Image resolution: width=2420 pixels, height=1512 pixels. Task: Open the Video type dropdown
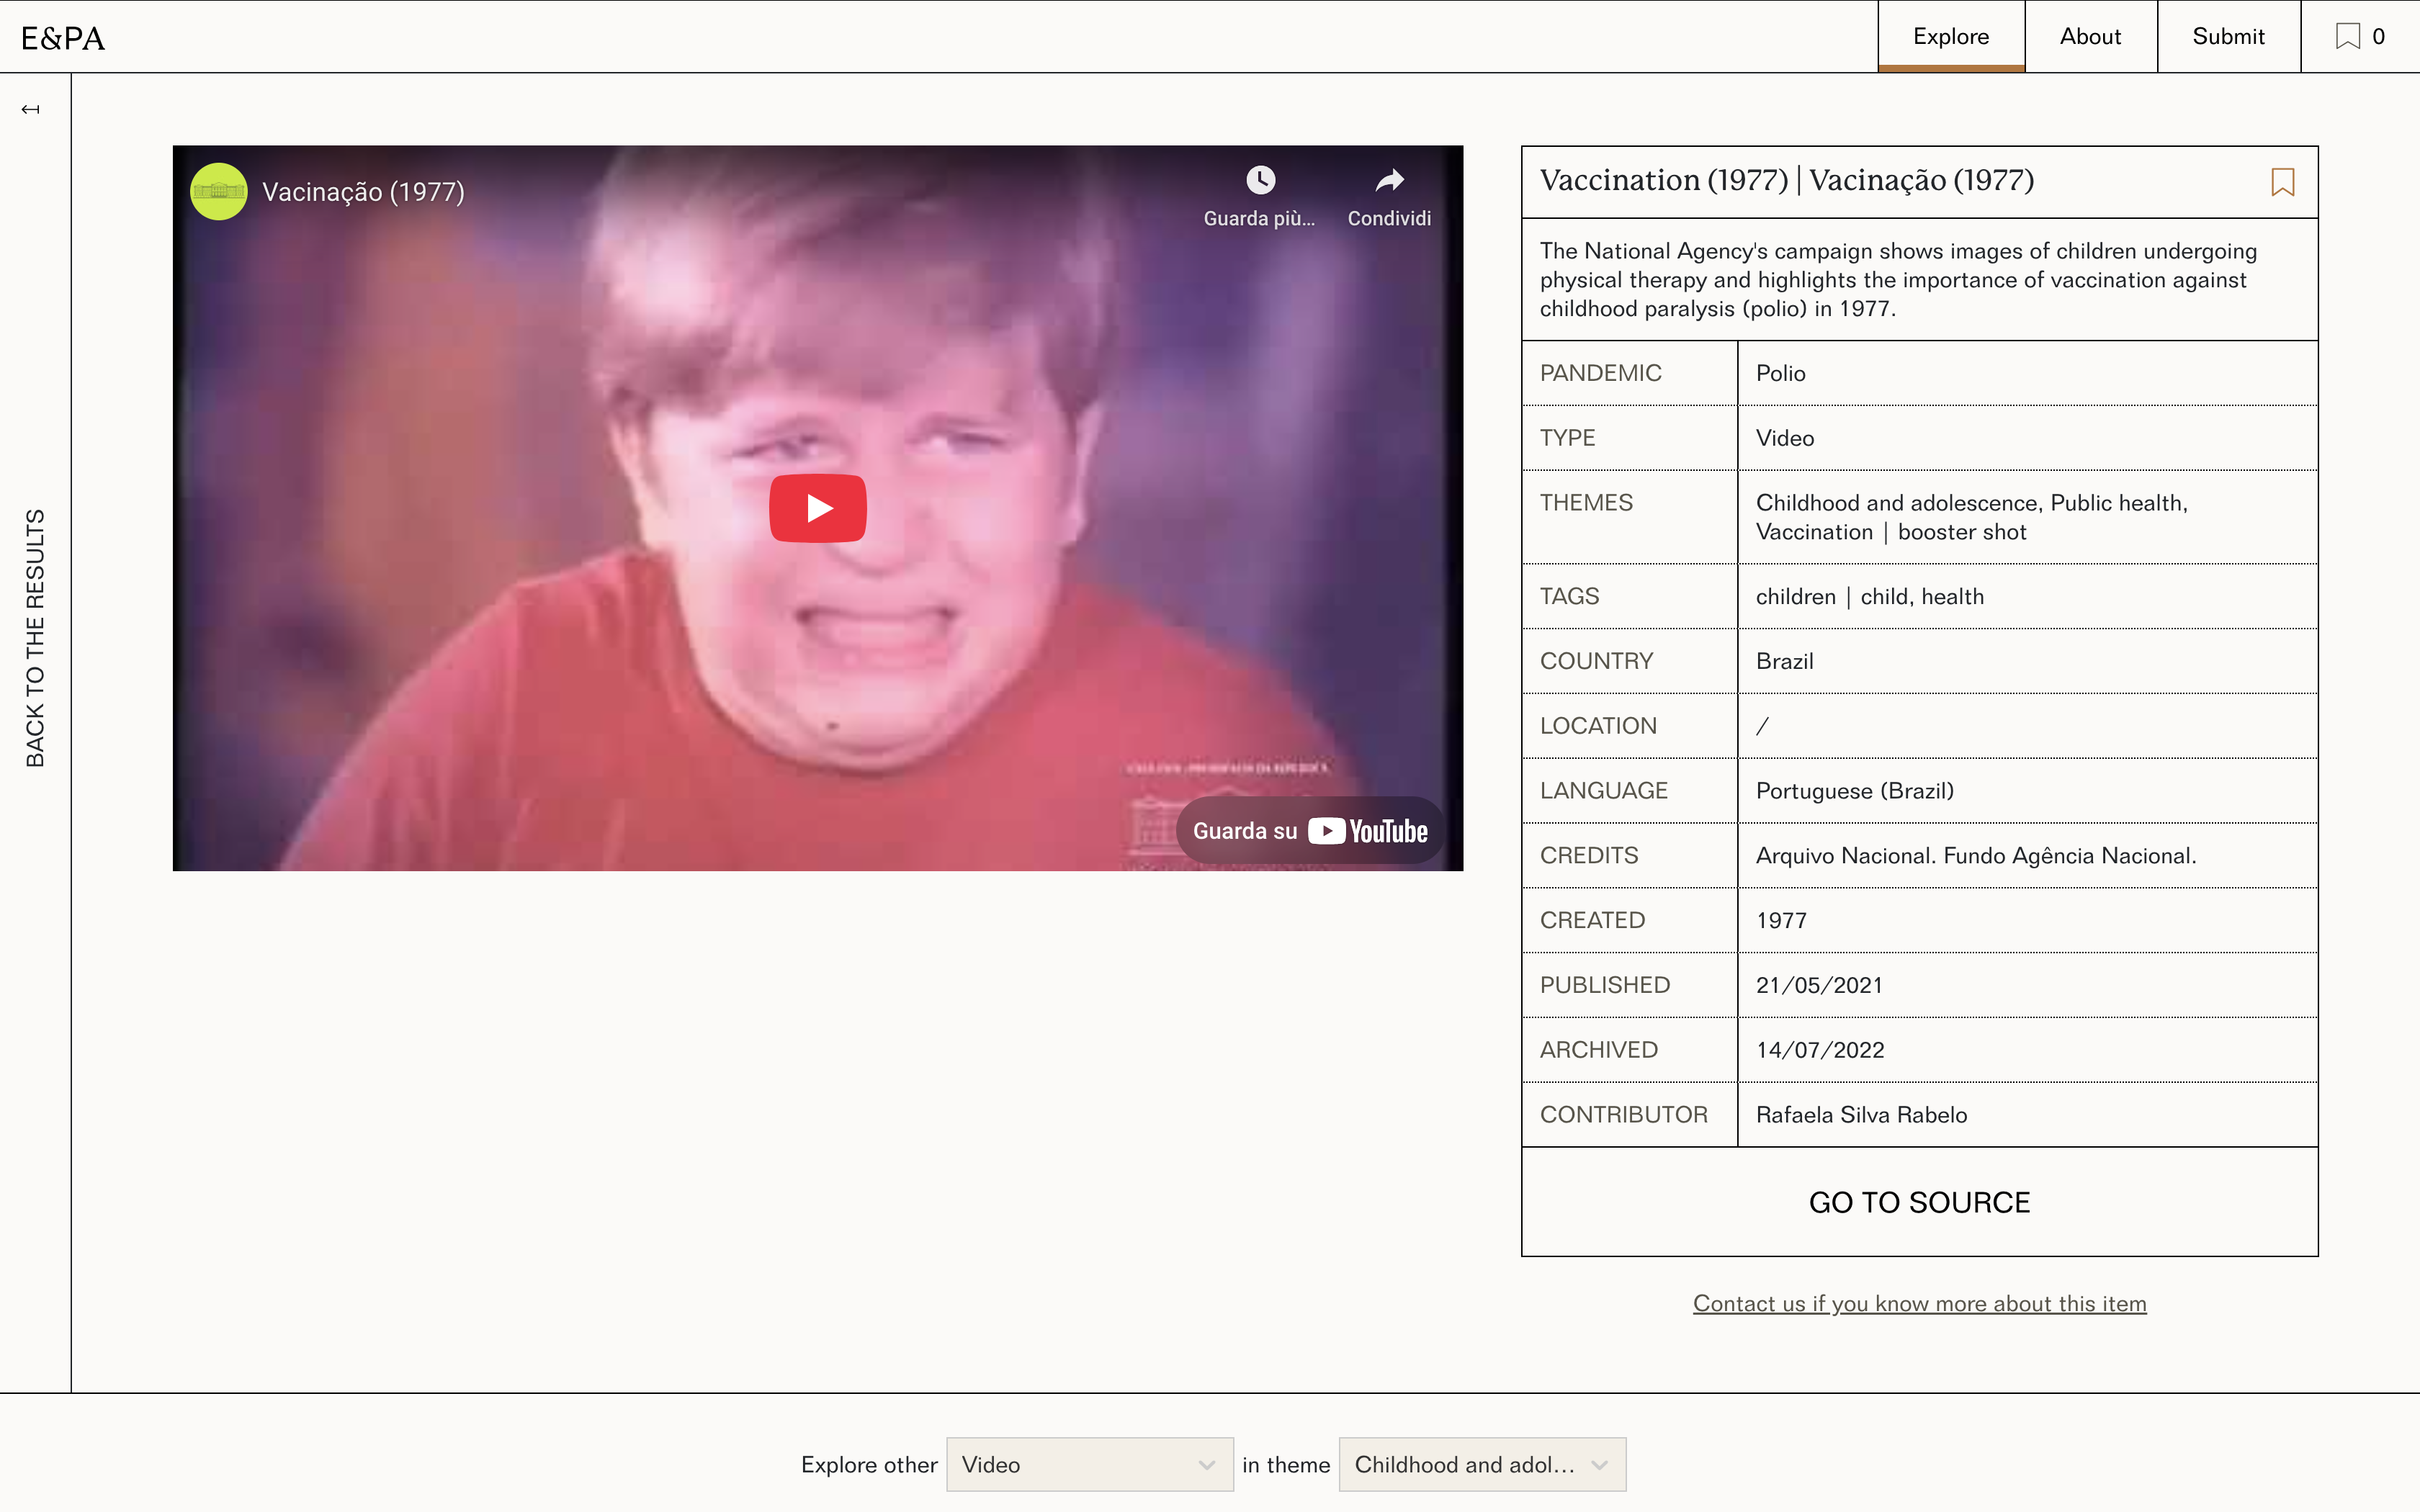pos(1089,1465)
